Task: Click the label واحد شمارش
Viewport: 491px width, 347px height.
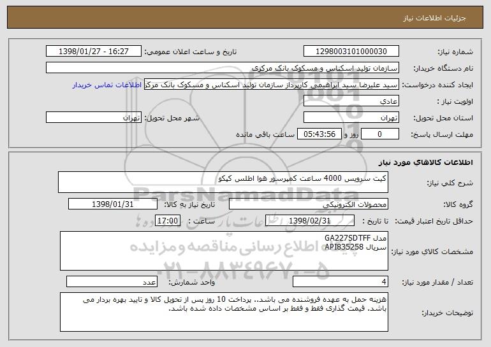Action: (x=192, y=282)
